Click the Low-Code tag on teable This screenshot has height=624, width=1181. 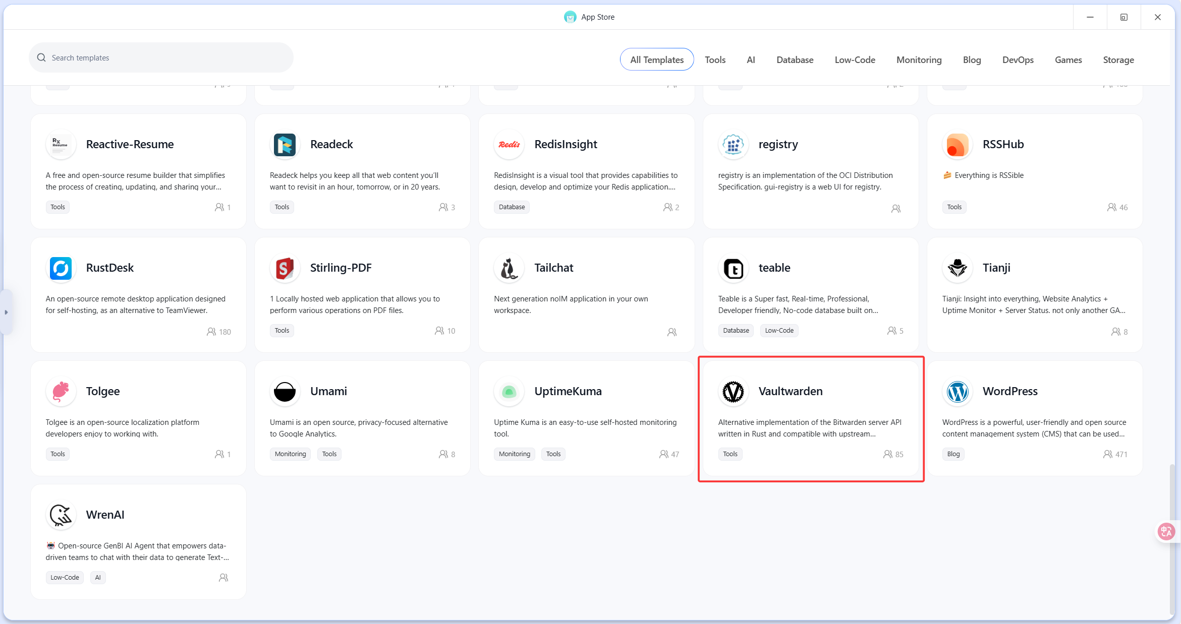[779, 331]
